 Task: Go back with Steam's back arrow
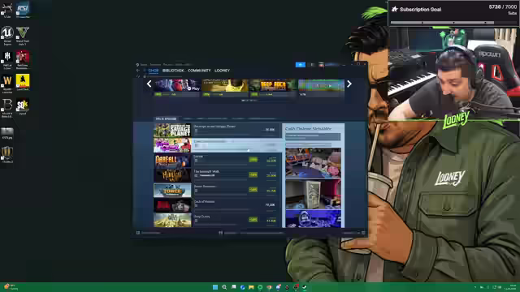(138, 71)
